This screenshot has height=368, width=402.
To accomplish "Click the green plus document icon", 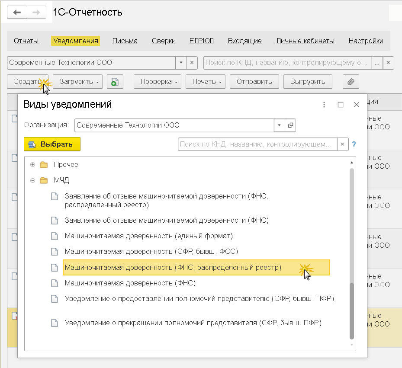I will tap(115, 82).
